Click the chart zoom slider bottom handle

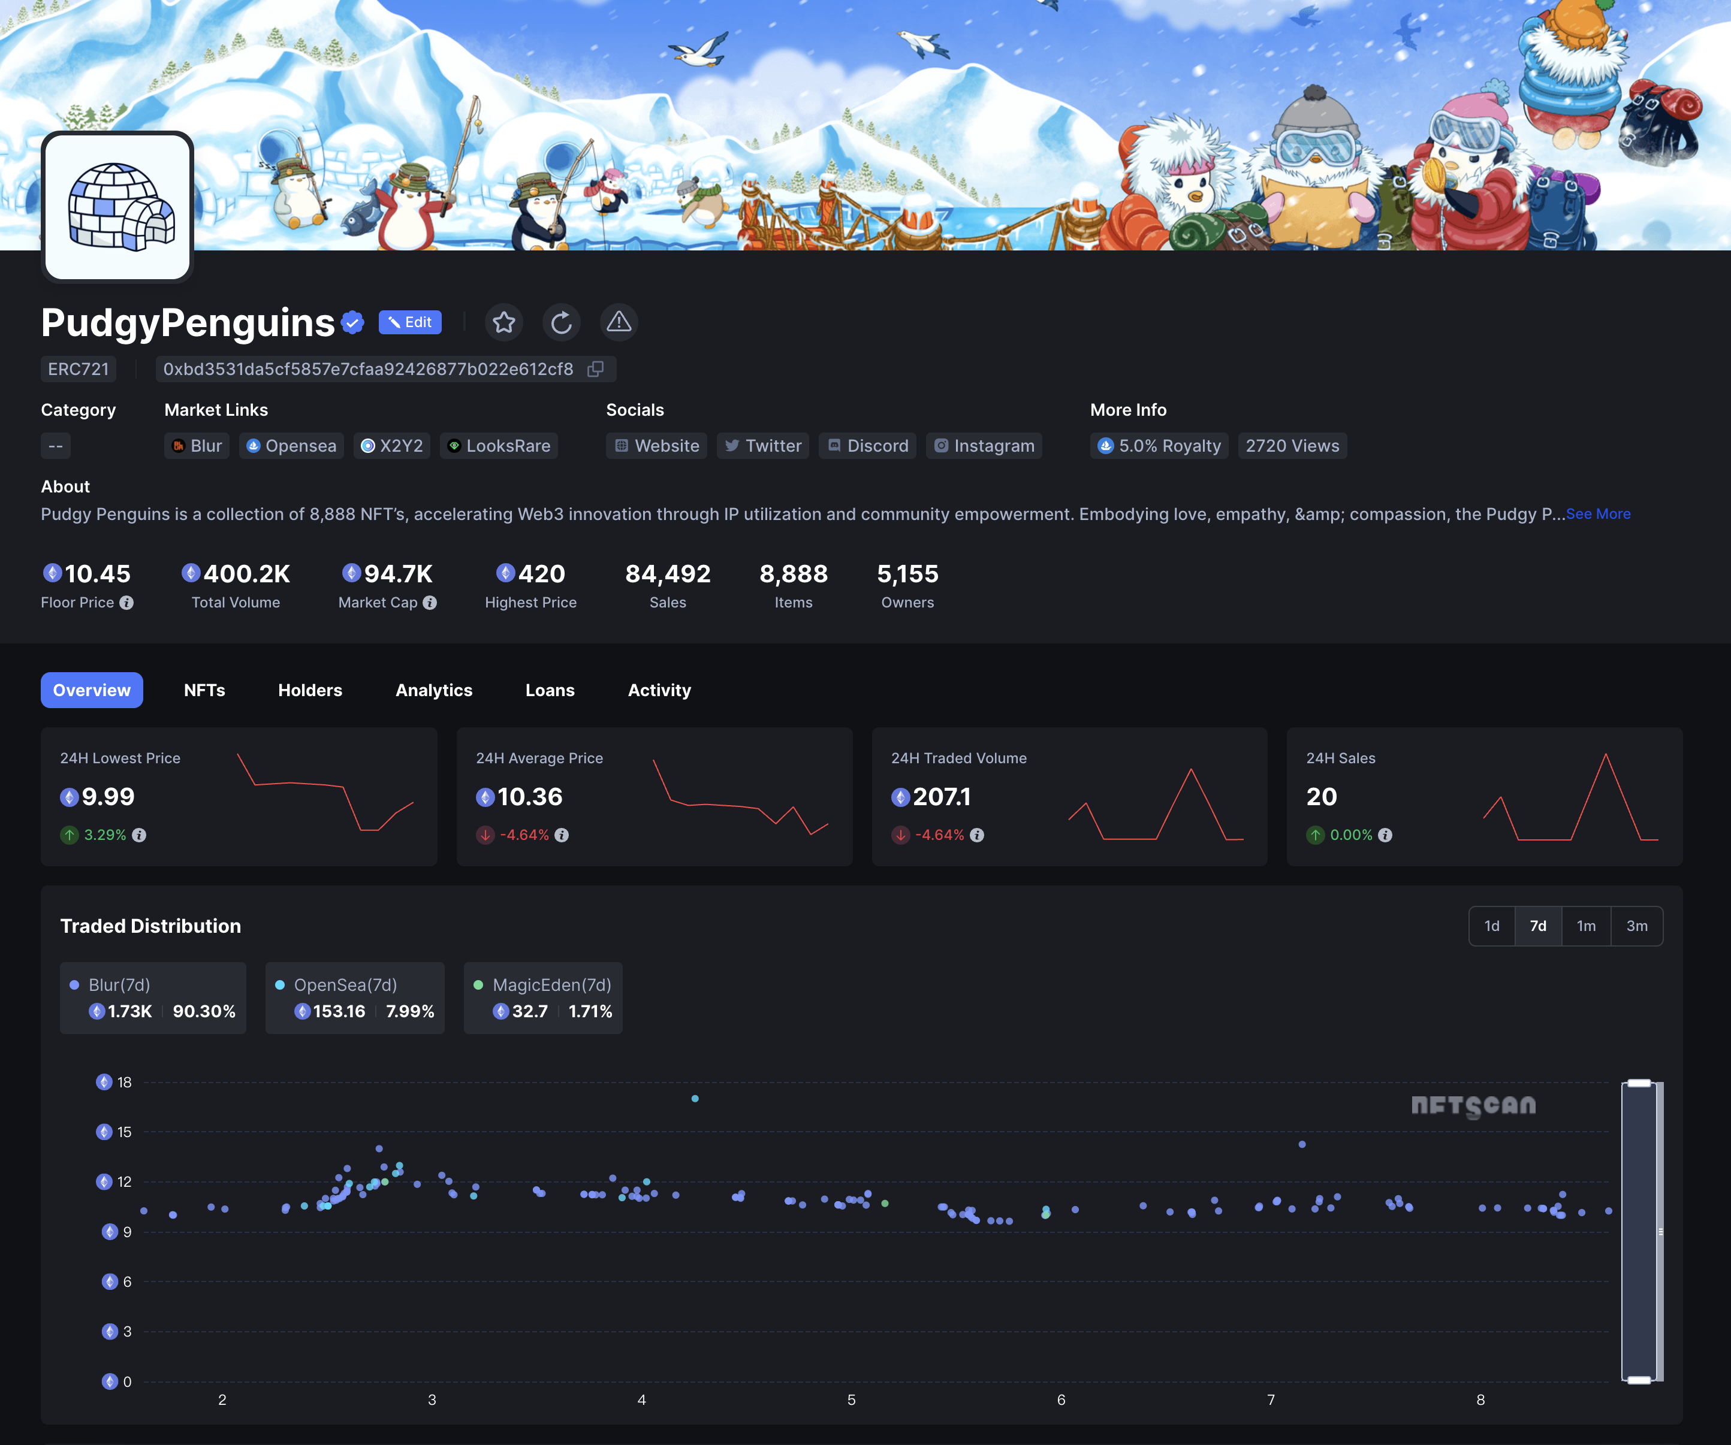click(1639, 1381)
